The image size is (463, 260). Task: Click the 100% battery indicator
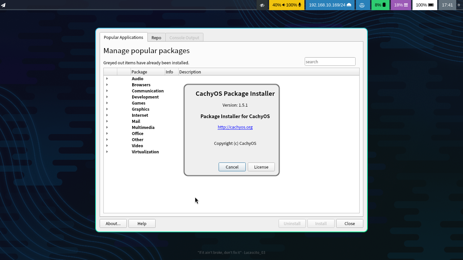(x=425, y=5)
